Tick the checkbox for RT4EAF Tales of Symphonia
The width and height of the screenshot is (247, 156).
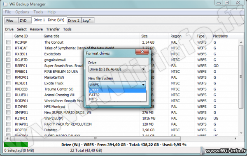coord(8,48)
